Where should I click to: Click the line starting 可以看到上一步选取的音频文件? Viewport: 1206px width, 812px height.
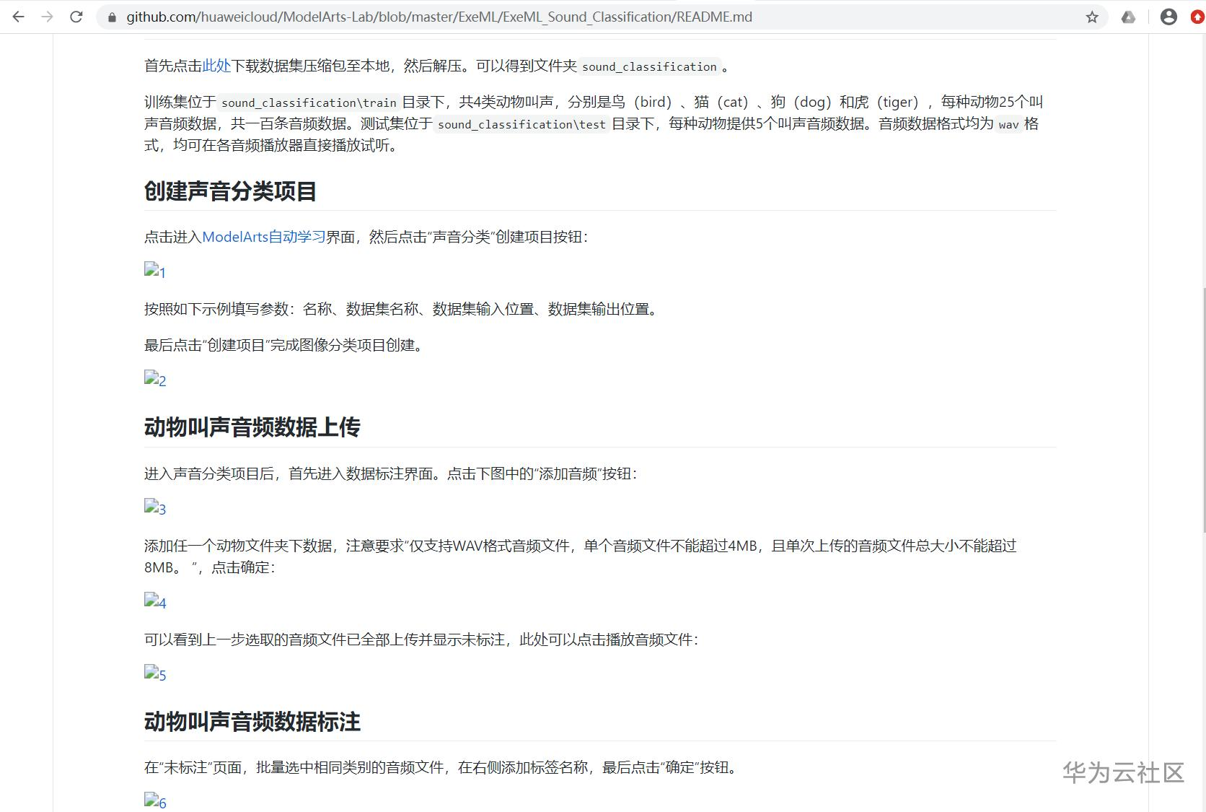421,639
